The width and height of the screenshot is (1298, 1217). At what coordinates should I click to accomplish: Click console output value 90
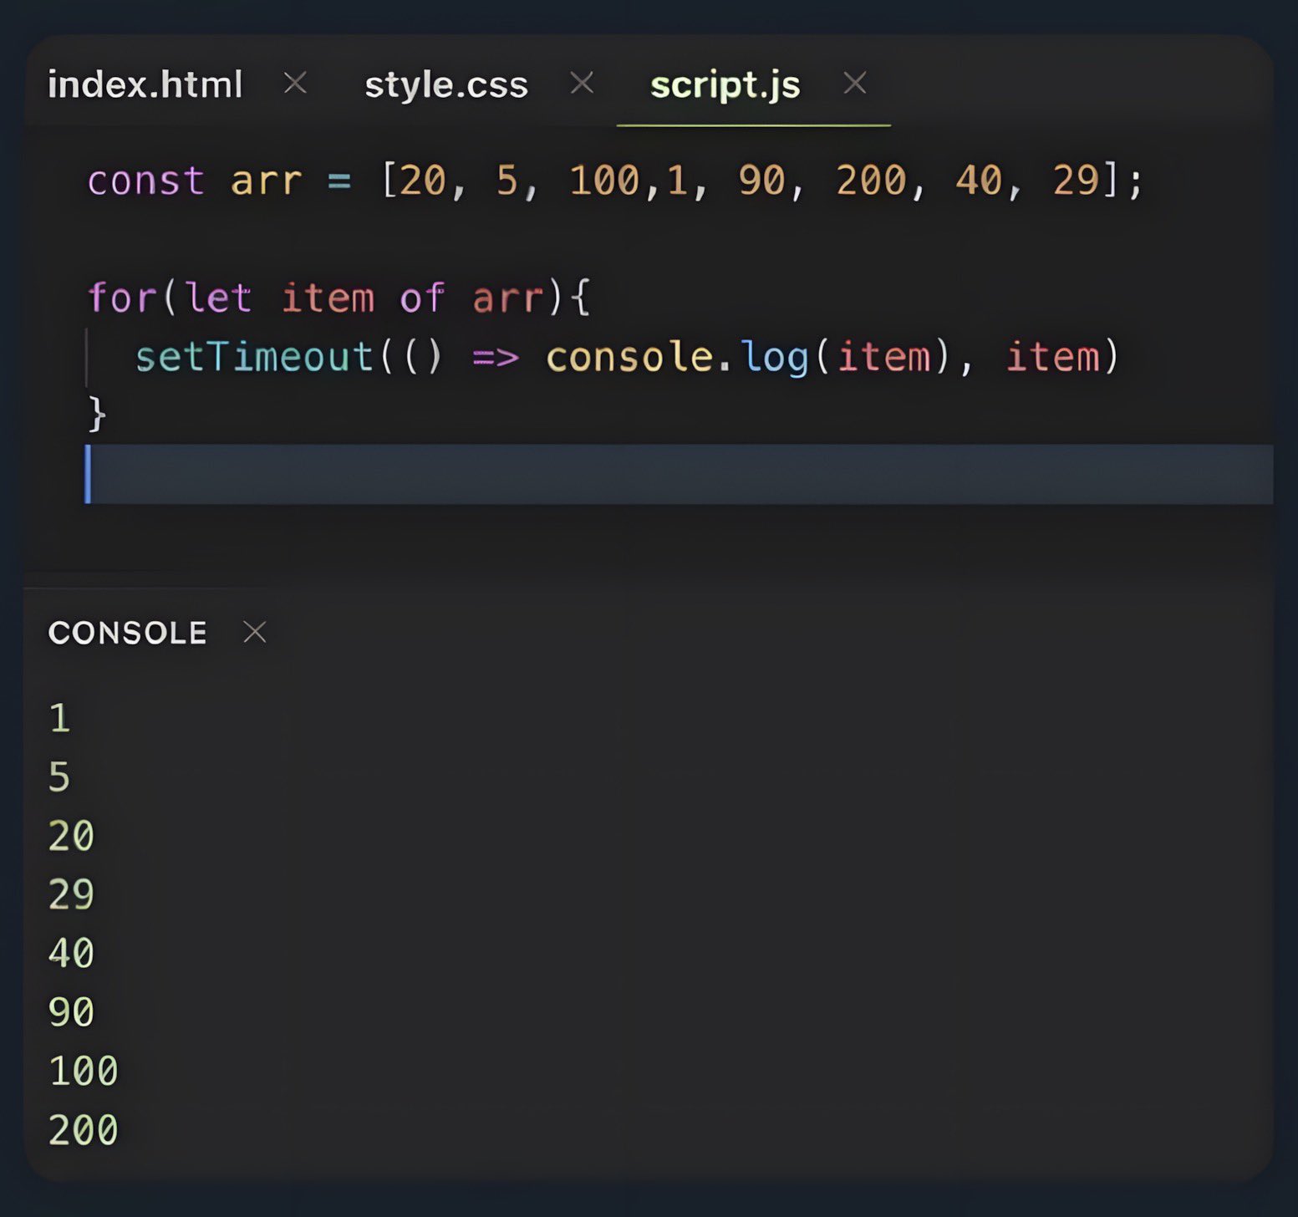click(71, 1012)
